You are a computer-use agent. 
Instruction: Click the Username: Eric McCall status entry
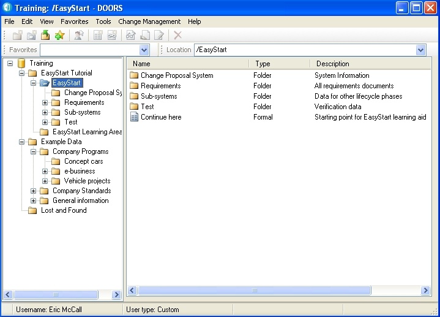[x=49, y=310]
